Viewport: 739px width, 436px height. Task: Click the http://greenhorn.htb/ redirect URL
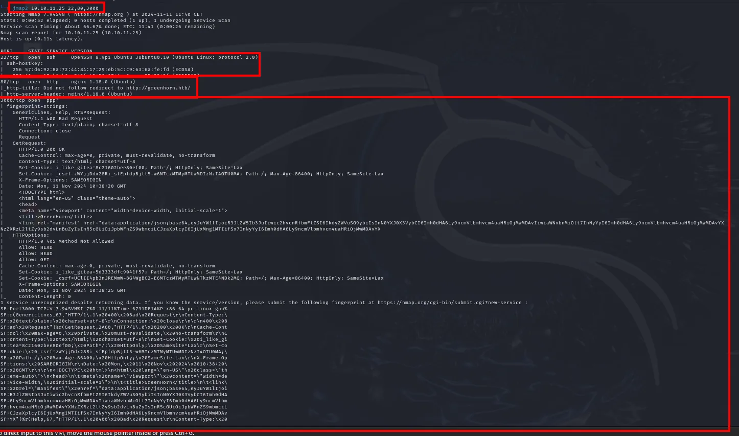coord(158,88)
